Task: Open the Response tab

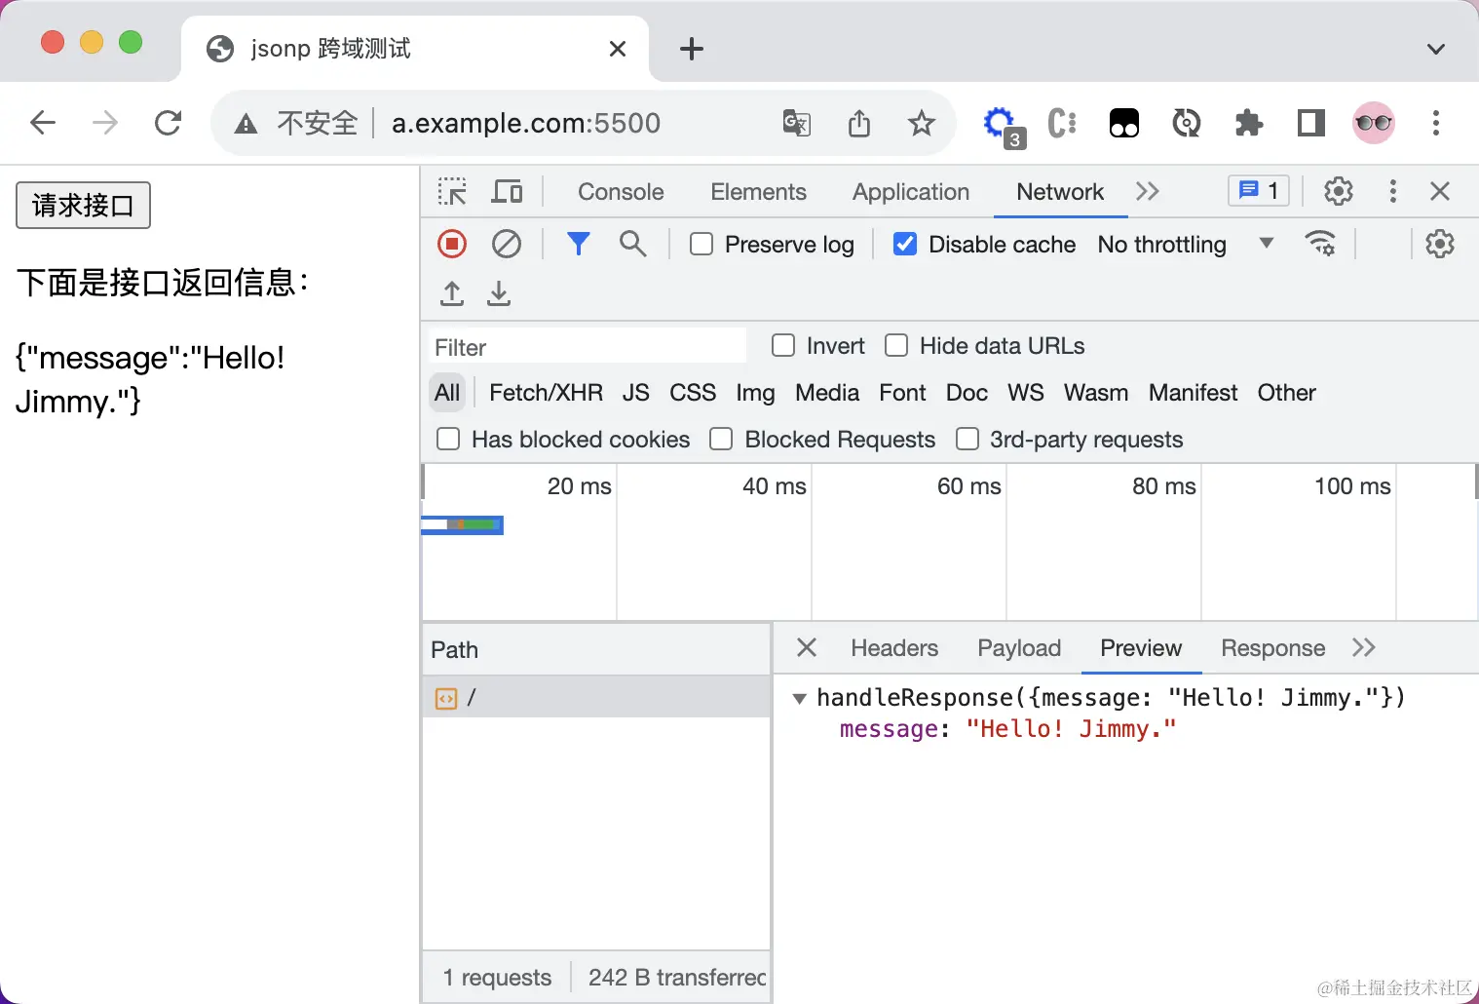Action: coord(1272,647)
